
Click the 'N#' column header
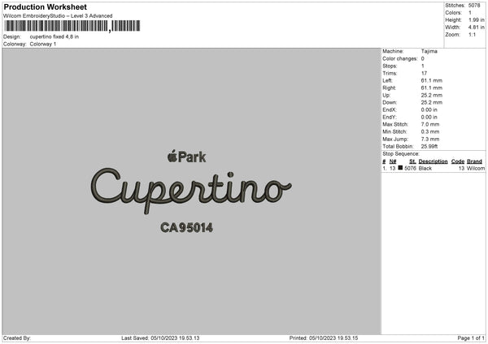393,161
